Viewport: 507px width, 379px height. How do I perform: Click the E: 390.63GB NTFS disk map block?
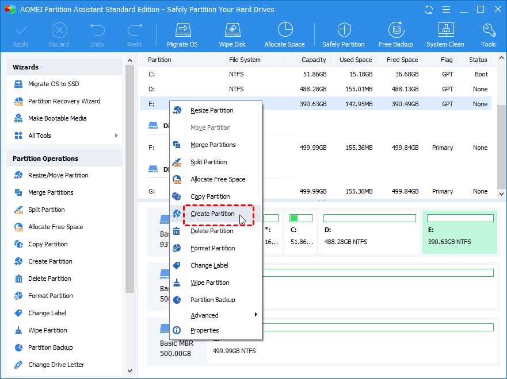point(459,232)
